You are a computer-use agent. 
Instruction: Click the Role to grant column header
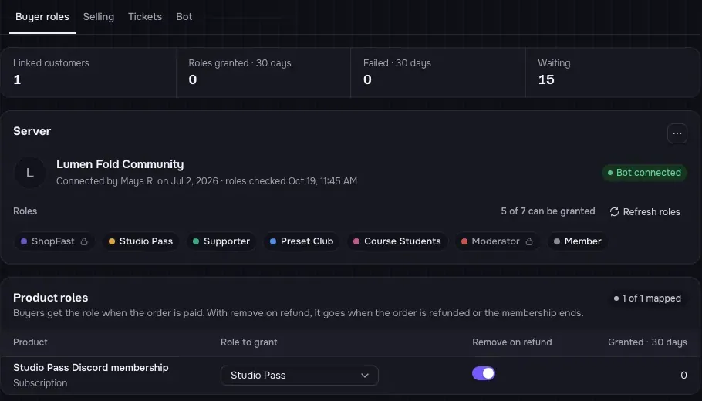coord(249,342)
